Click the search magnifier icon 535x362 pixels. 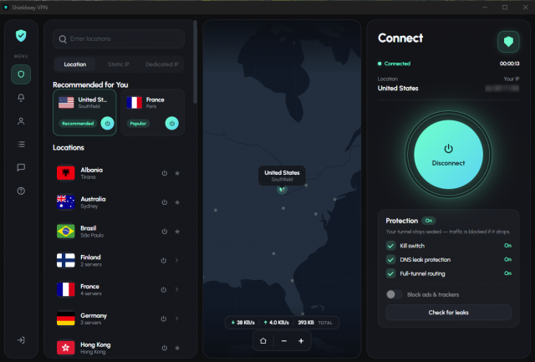tap(63, 39)
